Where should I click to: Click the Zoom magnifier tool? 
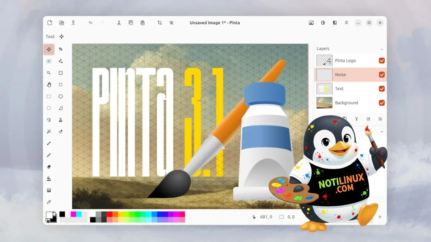coord(49,73)
